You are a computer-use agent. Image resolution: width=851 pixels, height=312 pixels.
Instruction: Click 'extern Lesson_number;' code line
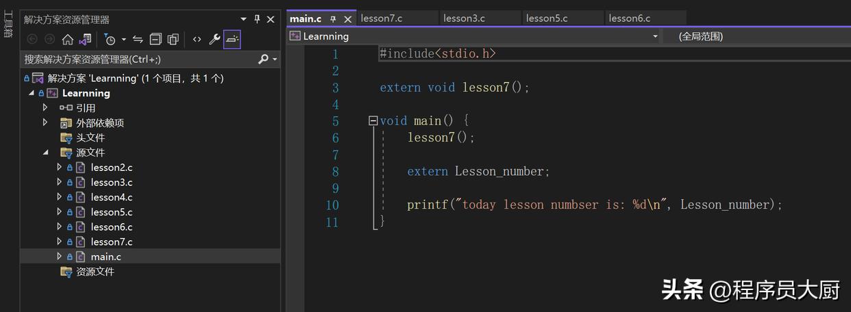[x=478, y=172]
